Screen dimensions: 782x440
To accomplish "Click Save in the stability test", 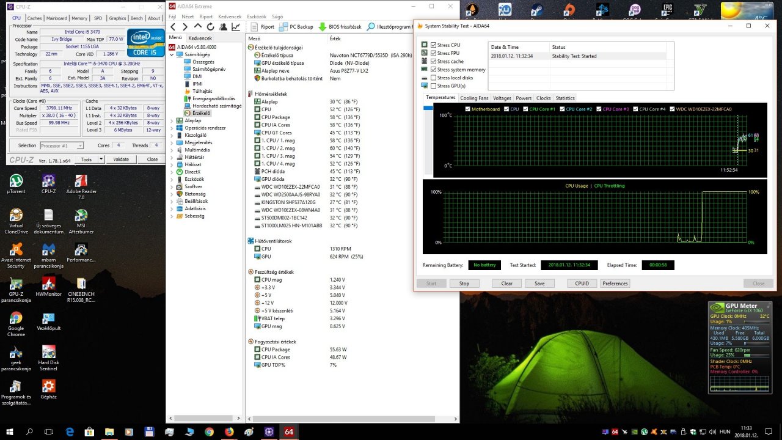I will pos(539,284).
